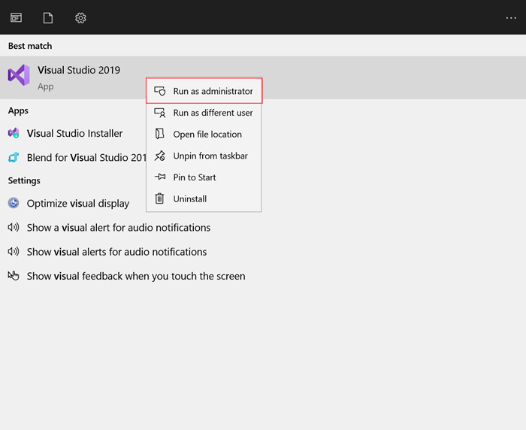Viewport: 526px width, 430px height.
Task: Click the unpin icon for Unpin from taskbar
Action: pos(159,156)
